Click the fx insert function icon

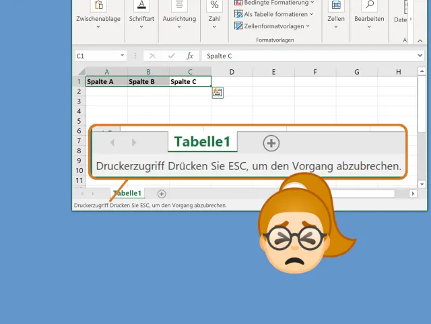tap(190, 56)
